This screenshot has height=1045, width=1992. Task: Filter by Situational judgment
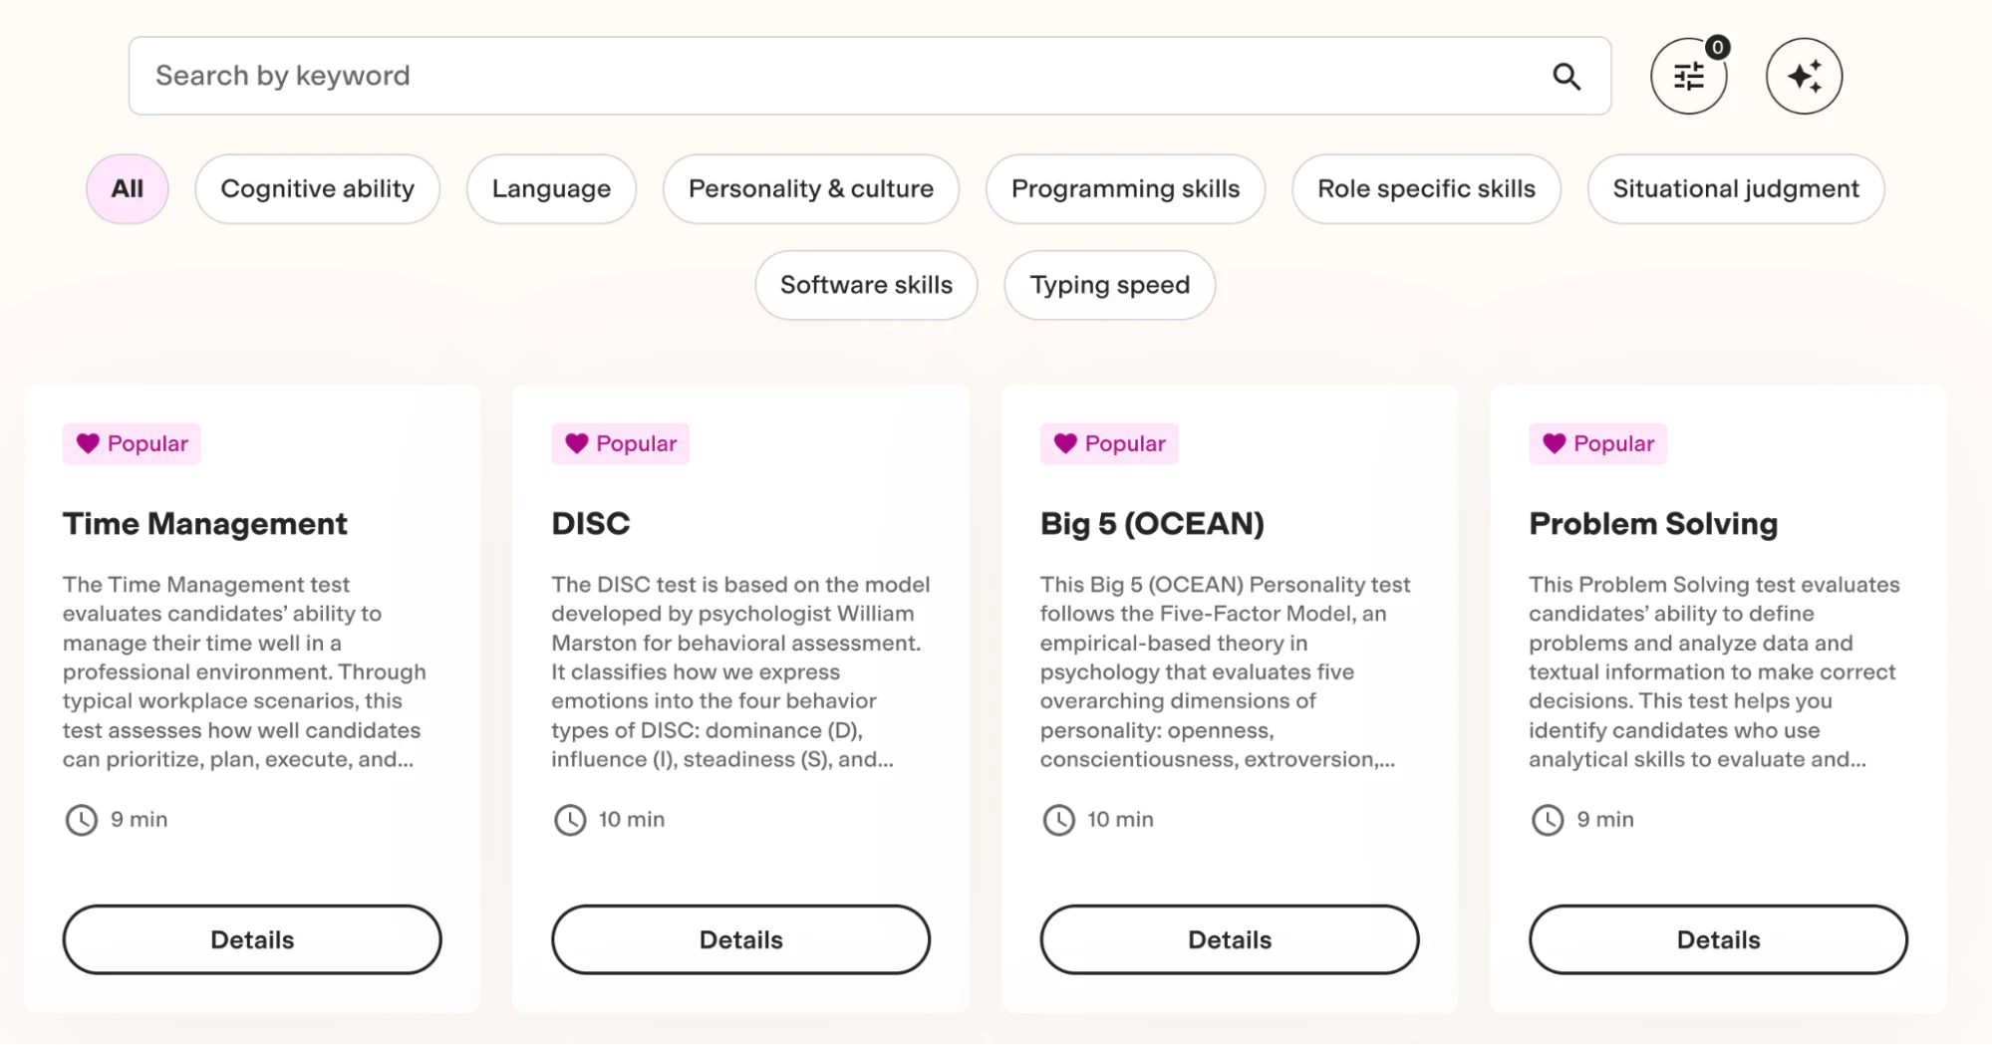click(x=1736, y=189)
